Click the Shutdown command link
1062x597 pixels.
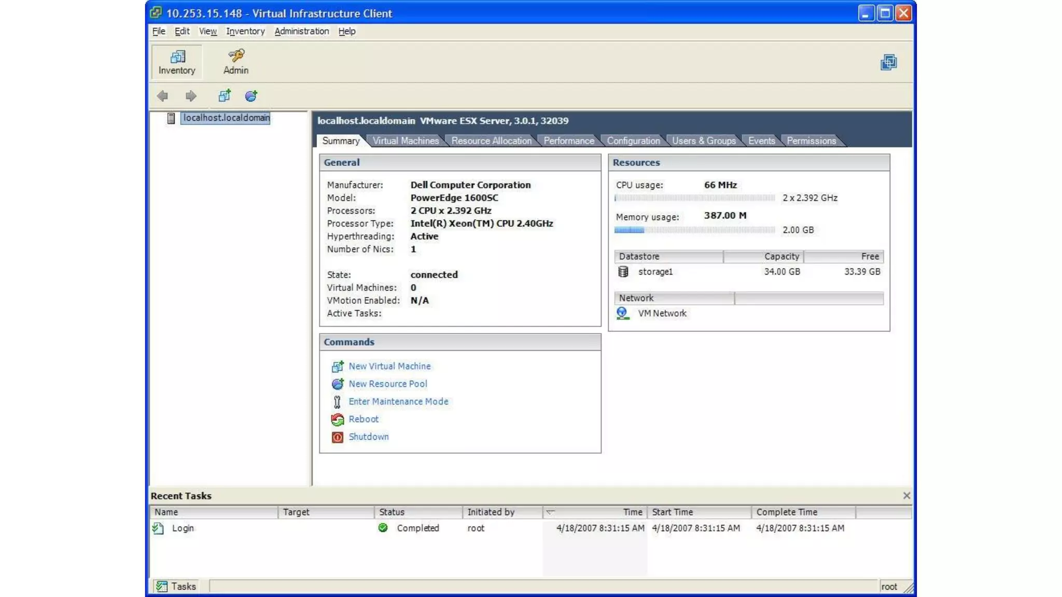coord(369,437)
